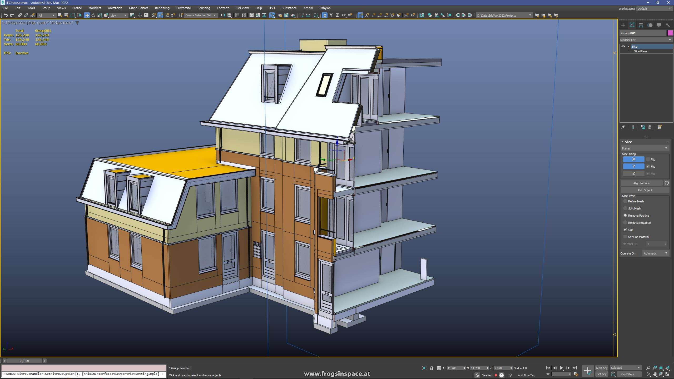Remove the modifier using the trash can icon
This screenshot has width=674, height=379.
tap(650, 127)
